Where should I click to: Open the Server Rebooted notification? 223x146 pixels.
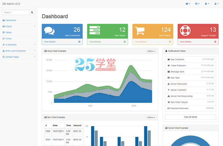tap(191, 84)
